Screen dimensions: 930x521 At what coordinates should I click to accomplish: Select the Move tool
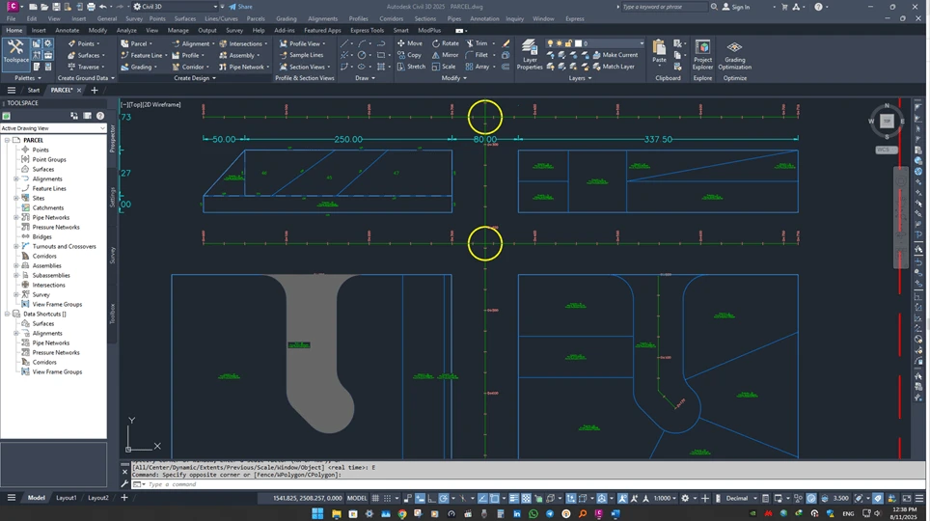tap(409, 43)
